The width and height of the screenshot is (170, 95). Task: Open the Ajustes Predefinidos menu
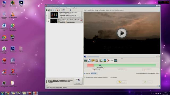click(60, 8)
